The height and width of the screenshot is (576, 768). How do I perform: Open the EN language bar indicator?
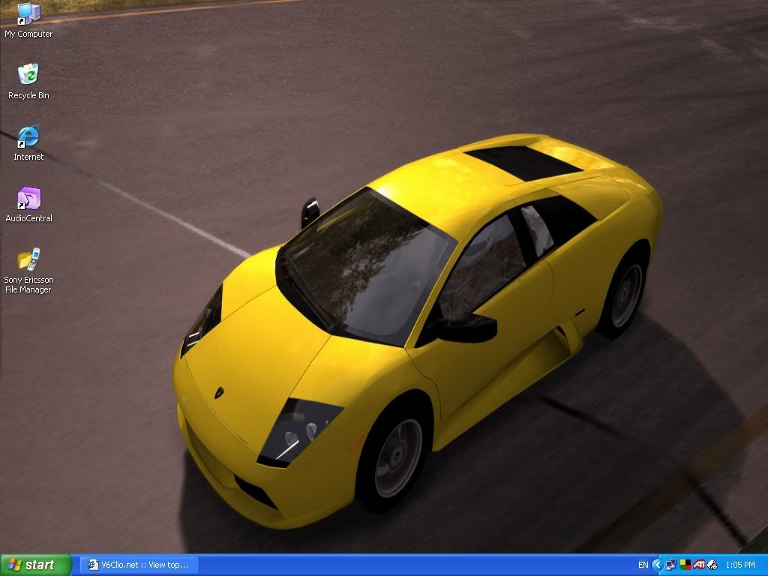(643, 565)
